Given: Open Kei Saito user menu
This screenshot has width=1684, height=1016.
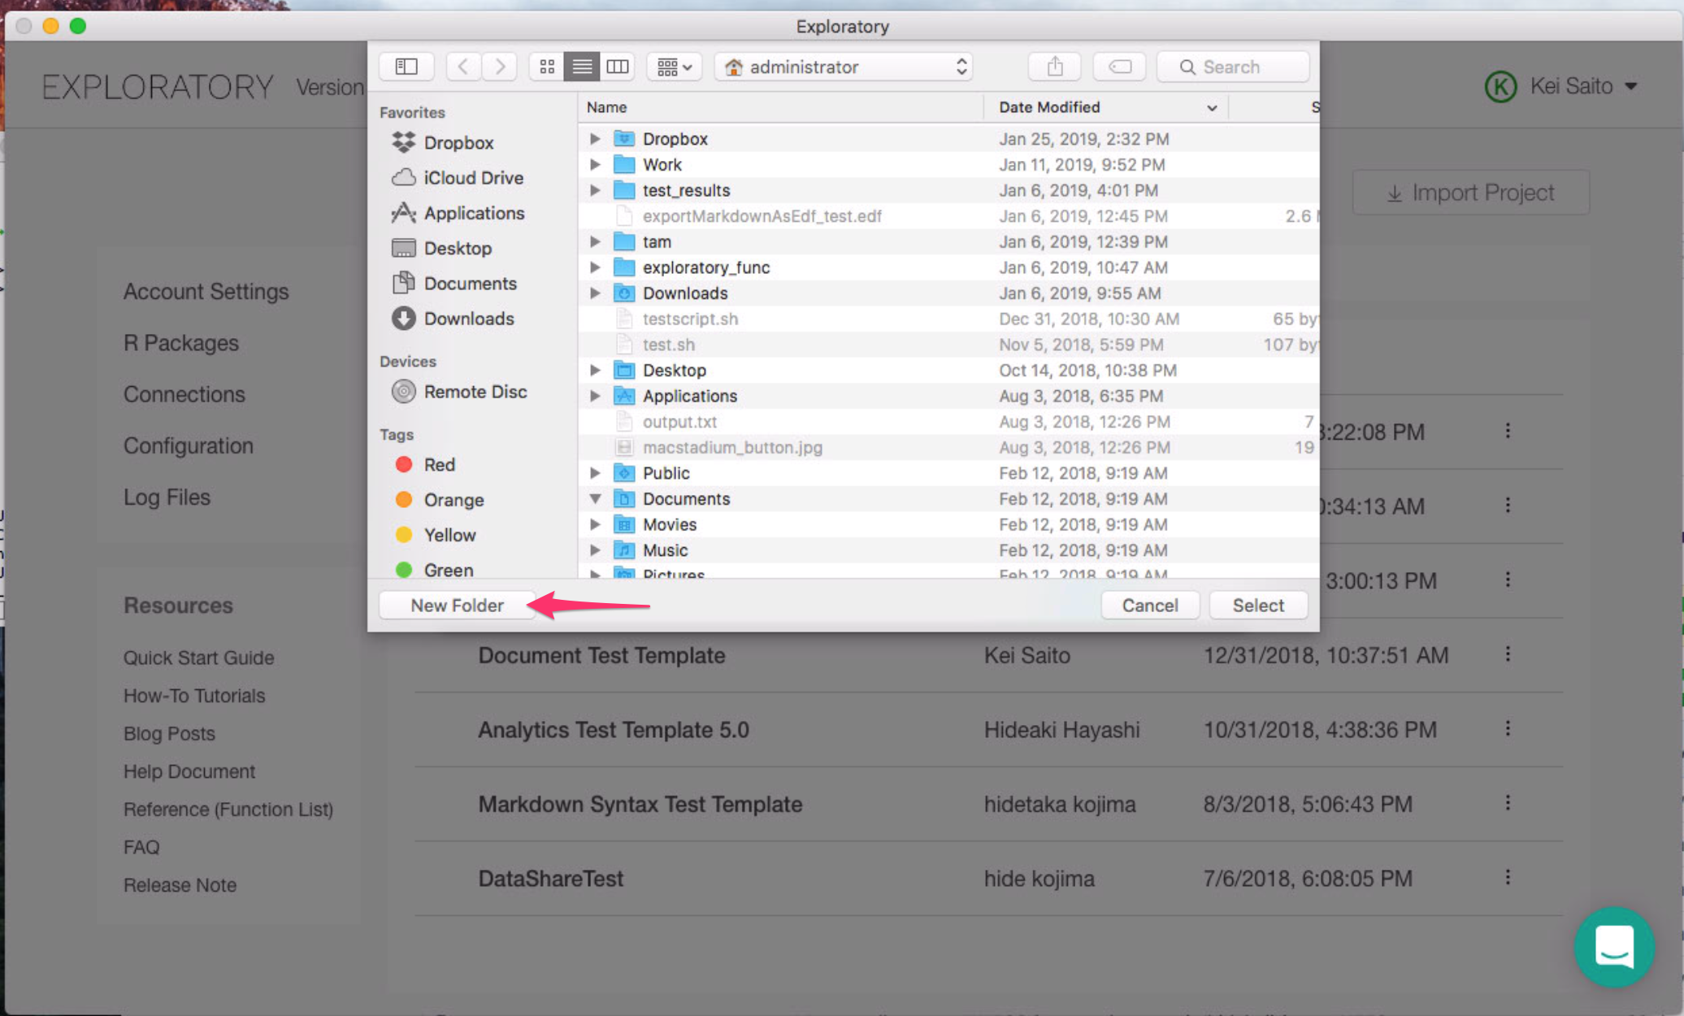Looking at the screenshot, I should 1562,85.
